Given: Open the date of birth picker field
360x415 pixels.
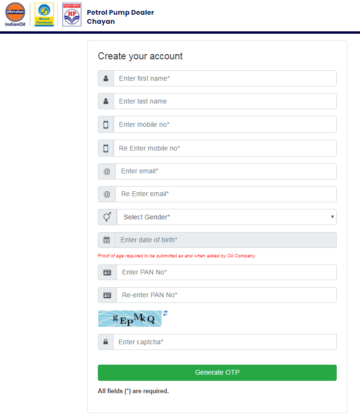Looking at the screenshot, I should 226,240.
